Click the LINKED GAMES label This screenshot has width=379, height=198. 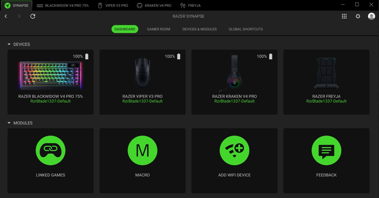click(51, 175)
